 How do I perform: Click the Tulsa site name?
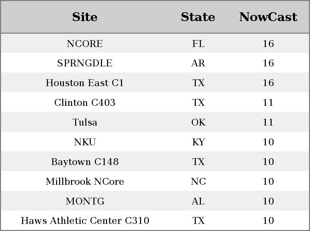(85, 122)
